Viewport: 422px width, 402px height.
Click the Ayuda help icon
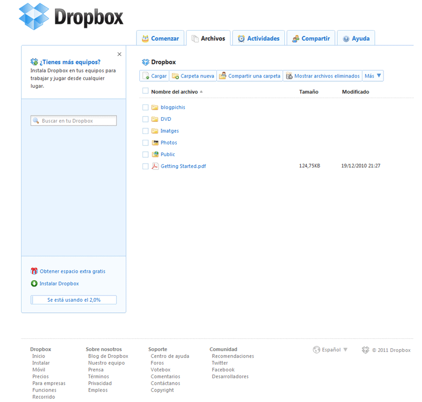346,39
